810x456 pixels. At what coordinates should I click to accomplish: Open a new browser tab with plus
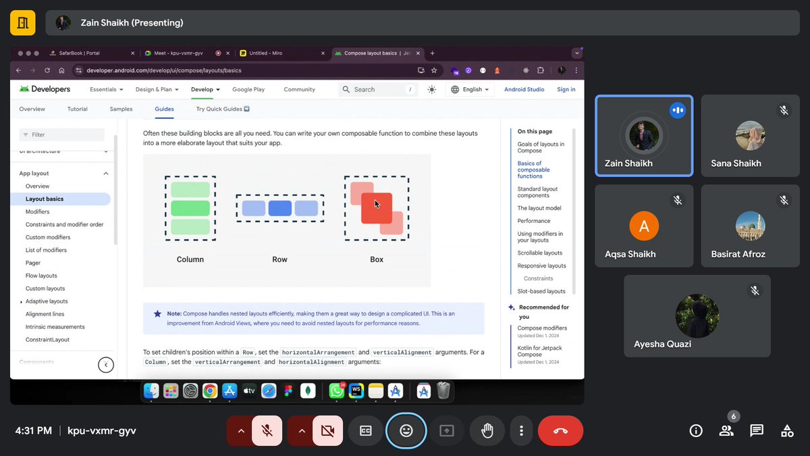(433, 53)
